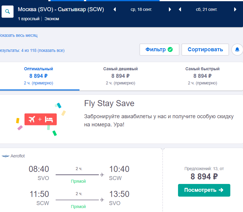Switch to the Самый дешевый tab
Image resolution: width=243 pixels, height=212 pixels.
click(120, 75)
